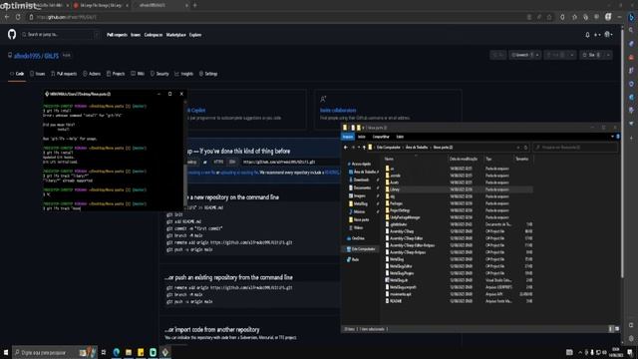
Task: Switch to the repository Settings tab
Action: (208, 74)
